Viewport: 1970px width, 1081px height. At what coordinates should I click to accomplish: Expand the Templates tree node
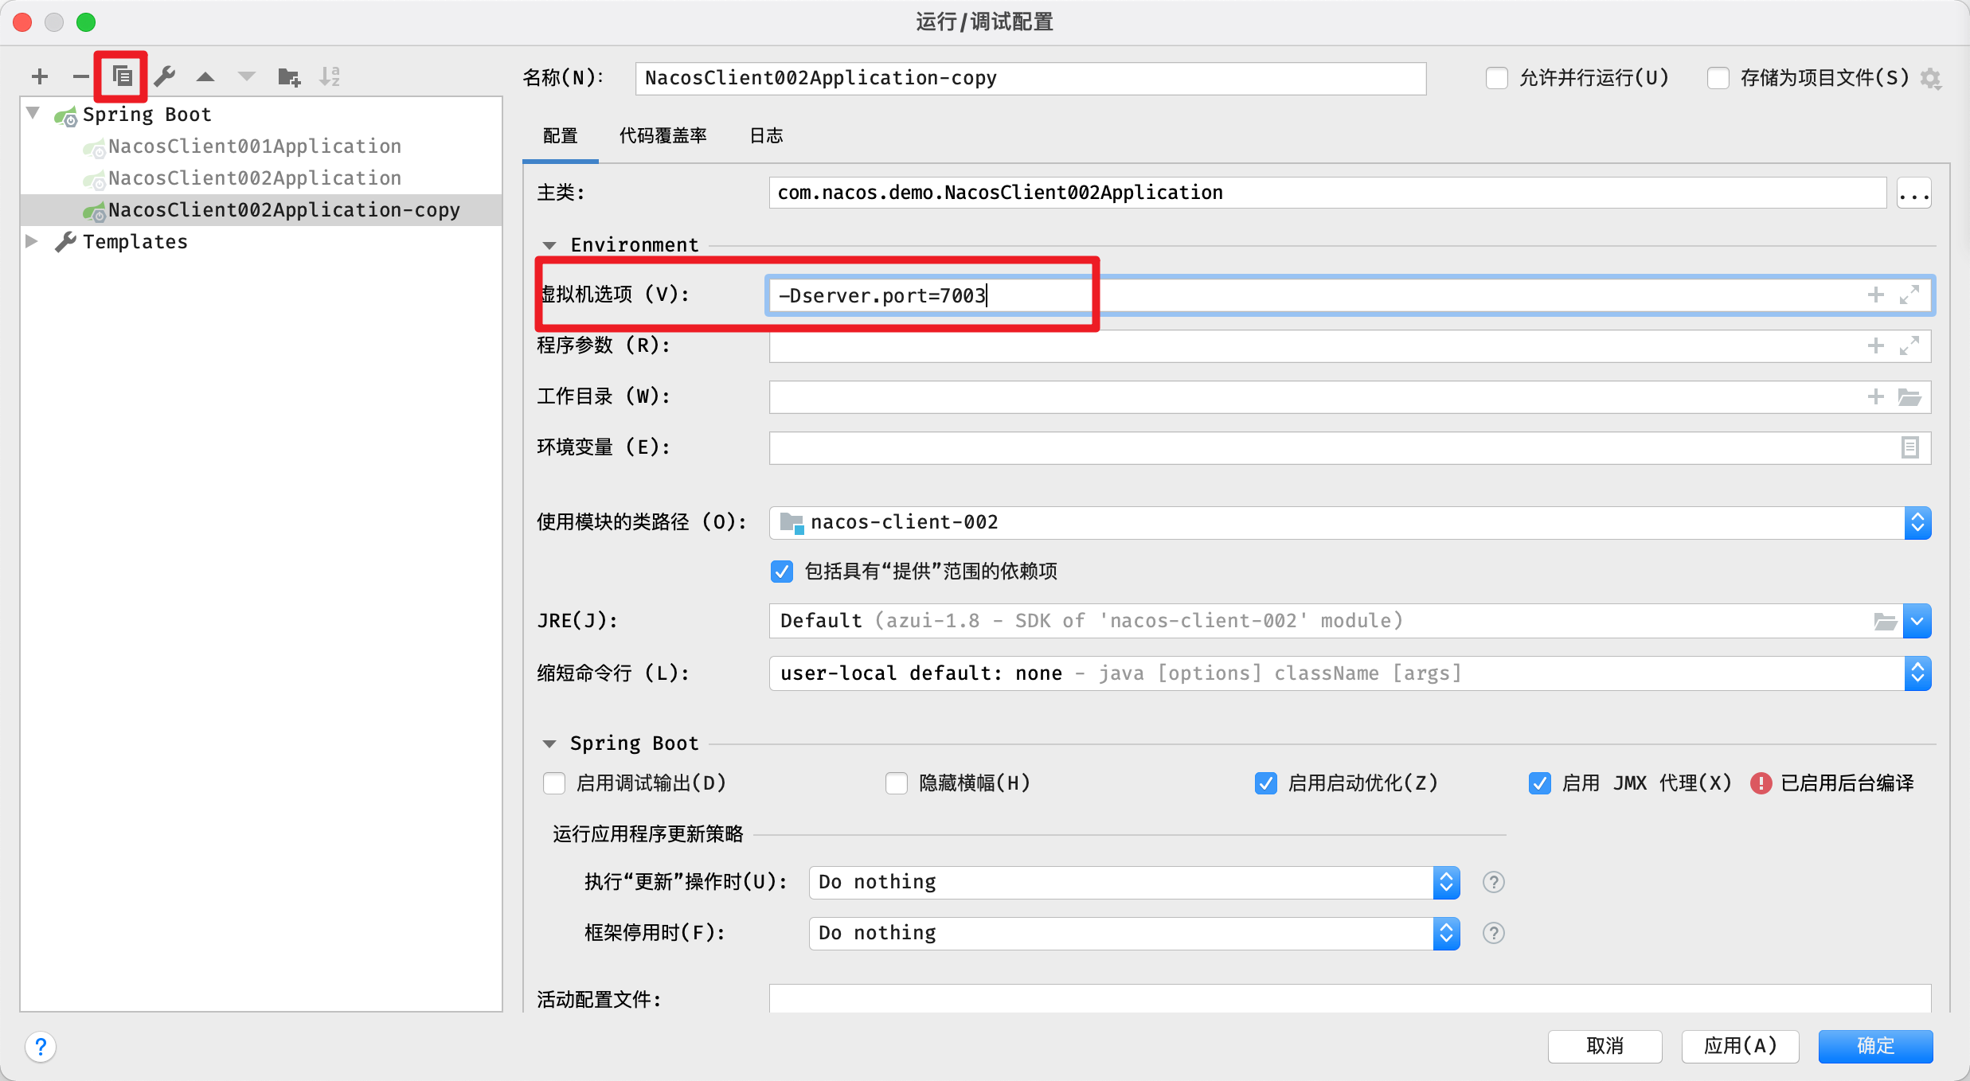coord(32,240)
